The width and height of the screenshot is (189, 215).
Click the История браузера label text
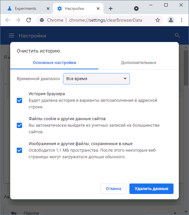[47, 94]
